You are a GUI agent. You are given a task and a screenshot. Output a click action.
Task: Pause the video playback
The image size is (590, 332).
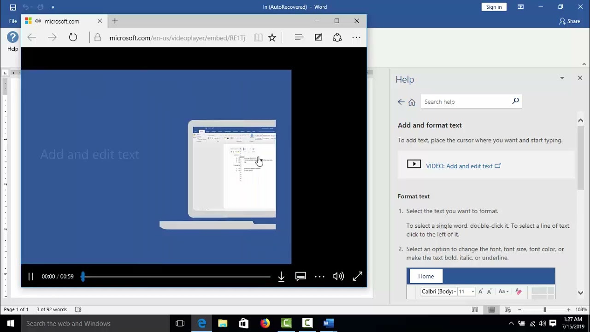pos(30,277)
